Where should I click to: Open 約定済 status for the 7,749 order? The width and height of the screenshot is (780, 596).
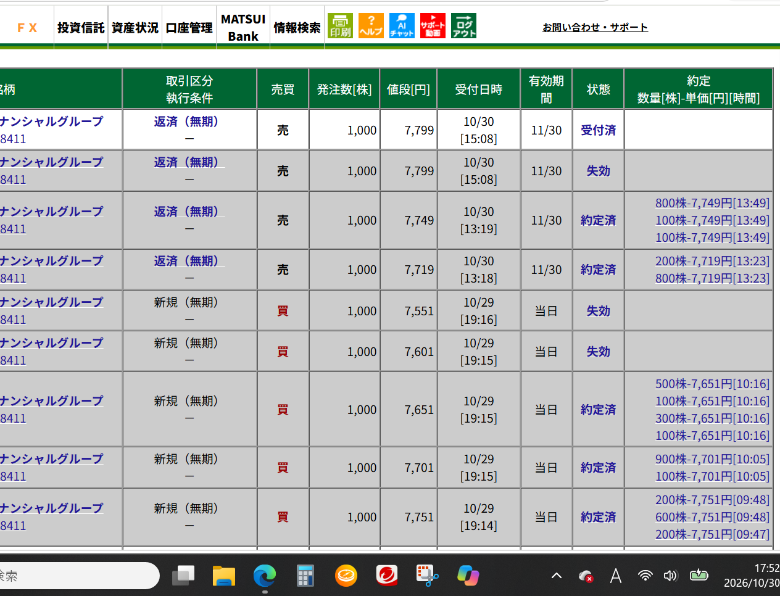[x=599, y=220]
